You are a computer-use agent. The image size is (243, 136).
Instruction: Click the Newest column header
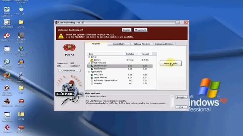pyautogui.click(x=145, y=54)
